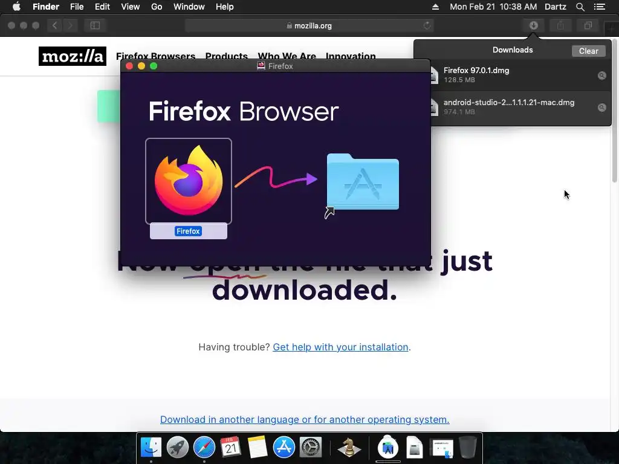Open the View menu

point(131,7)
